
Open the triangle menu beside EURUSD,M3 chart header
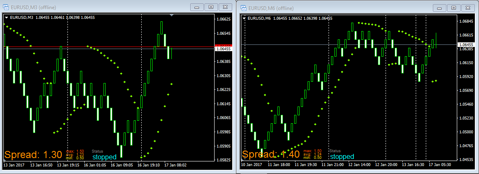[x=6, y=18]
